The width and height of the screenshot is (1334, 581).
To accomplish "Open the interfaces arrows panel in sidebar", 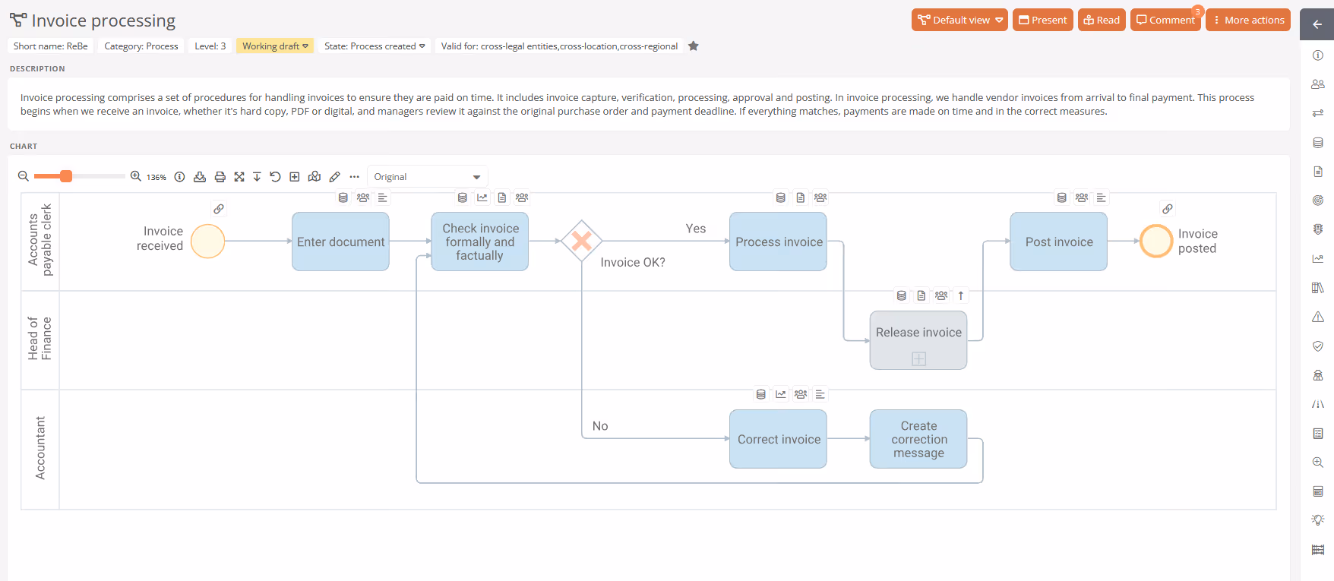I will pos(1318,113).
